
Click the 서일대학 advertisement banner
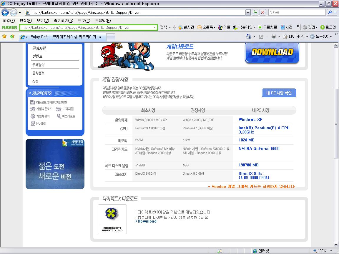(55, 164)
